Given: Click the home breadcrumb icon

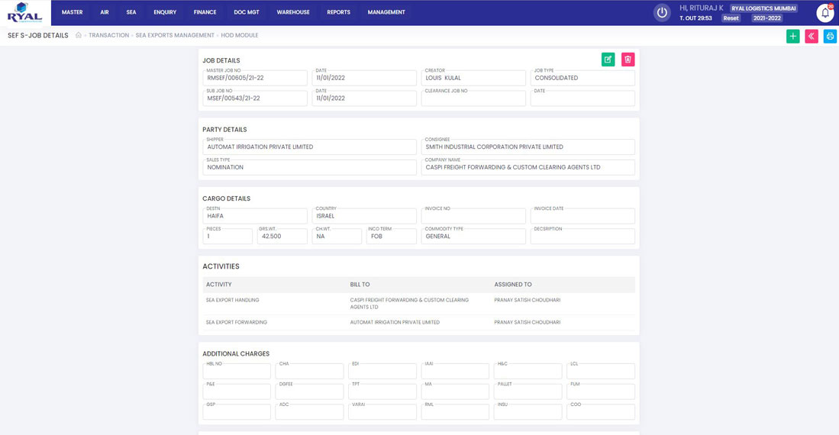Looking at the screenshot, I should click(x=79, y=35).
